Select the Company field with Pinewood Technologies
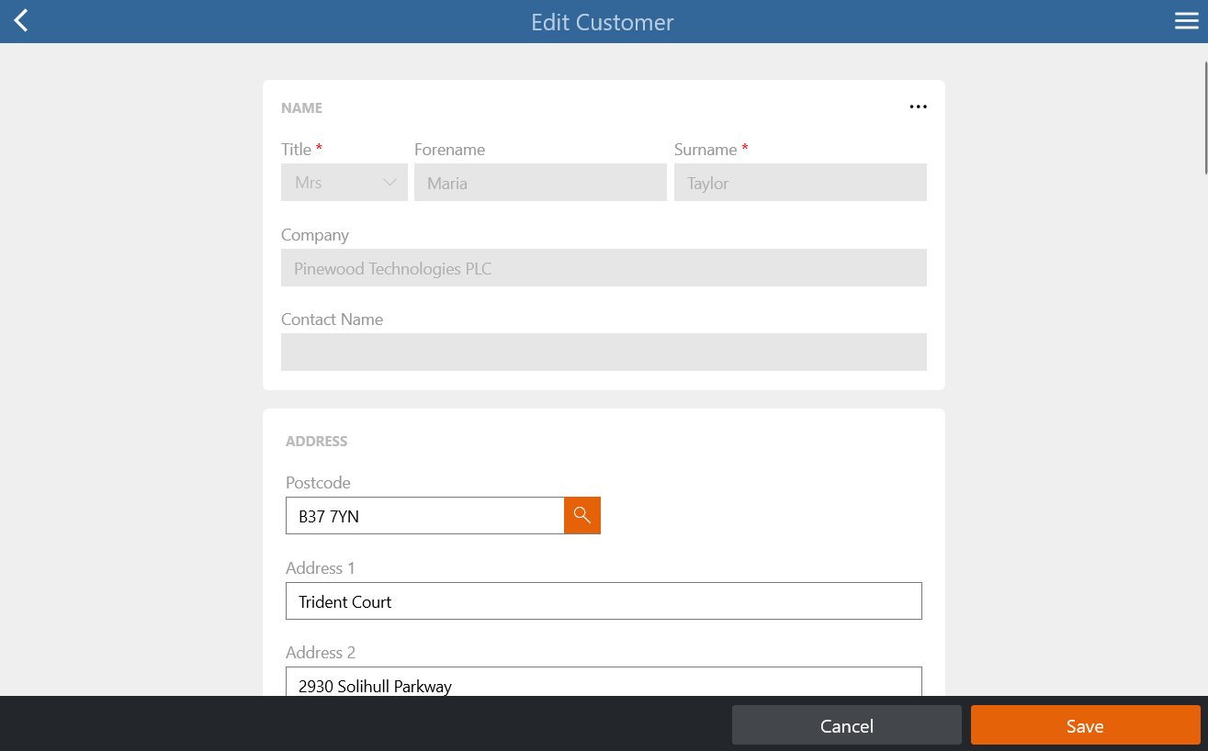1208x751 pixels. [604, 268]
